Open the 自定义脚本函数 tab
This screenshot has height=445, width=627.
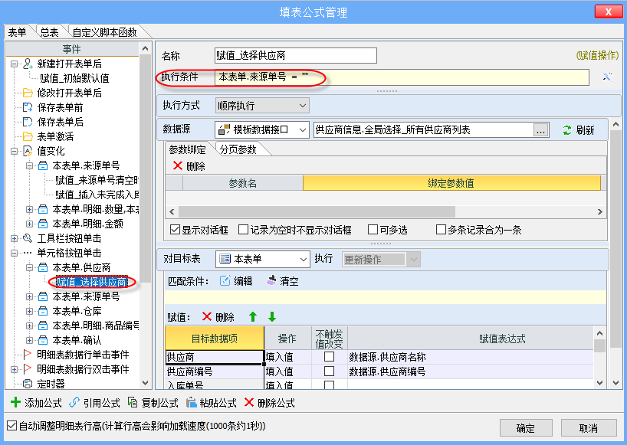(x=105, y=32)
